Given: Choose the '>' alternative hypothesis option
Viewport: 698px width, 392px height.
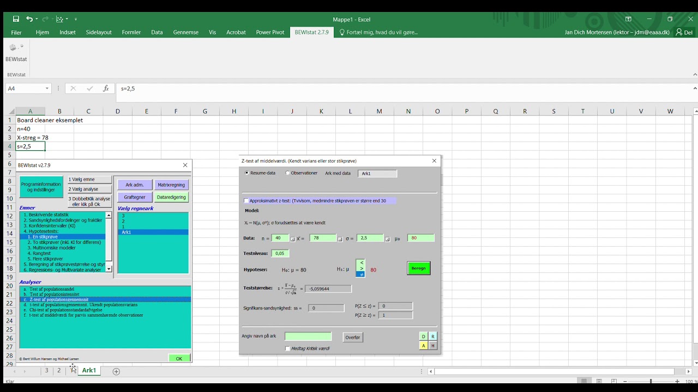Looking at the screenshot, I should pos(362,268).
